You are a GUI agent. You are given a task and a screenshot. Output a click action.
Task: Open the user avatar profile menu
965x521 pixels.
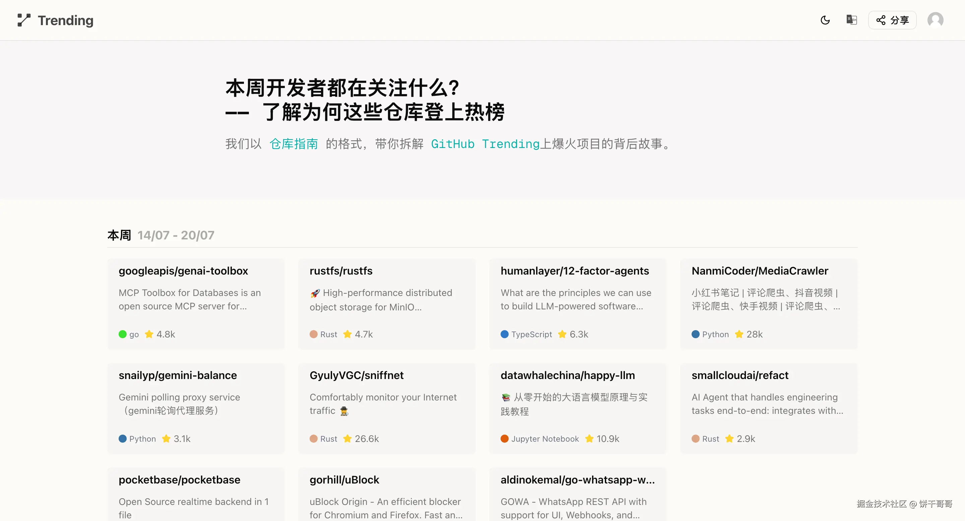tap(935, 20)
